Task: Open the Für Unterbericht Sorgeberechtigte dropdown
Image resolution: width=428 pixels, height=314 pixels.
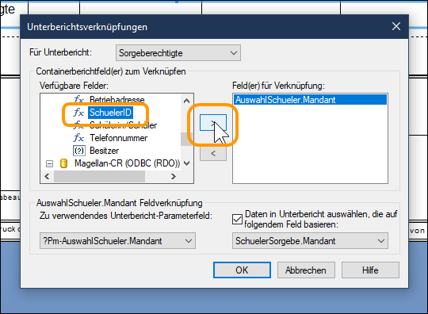Action: click(x=178, y=52)
